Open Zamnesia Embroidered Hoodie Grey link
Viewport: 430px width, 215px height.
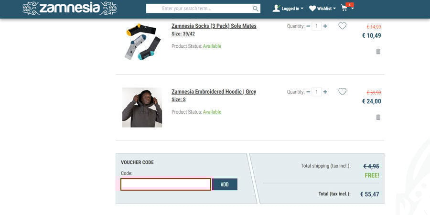[214, 91]
